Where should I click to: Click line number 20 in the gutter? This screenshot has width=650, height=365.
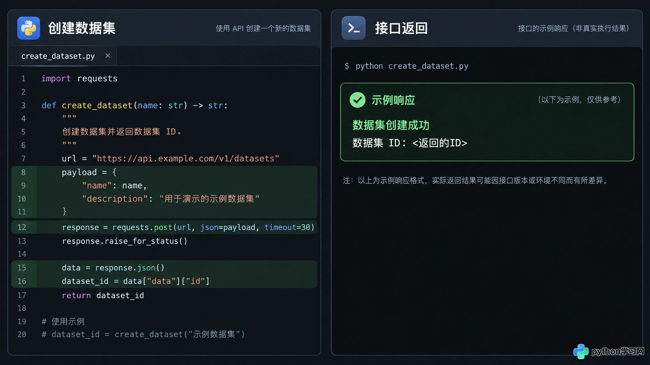[x=22, y=334]
